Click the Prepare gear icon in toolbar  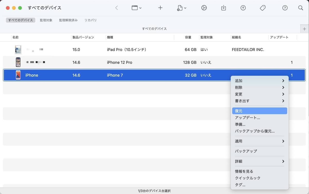[204, 8]
